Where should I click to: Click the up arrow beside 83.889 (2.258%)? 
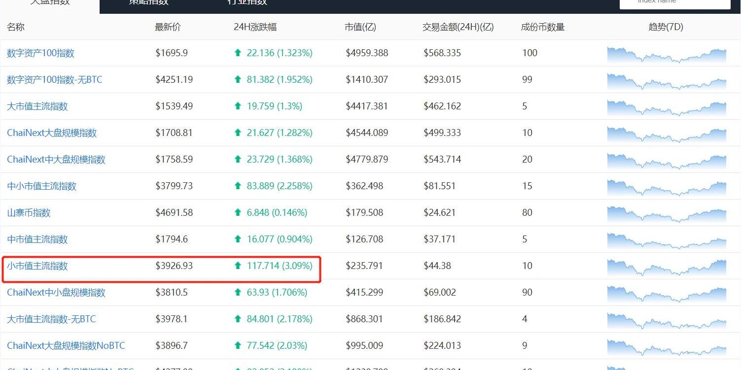click(x=238, y=186)
